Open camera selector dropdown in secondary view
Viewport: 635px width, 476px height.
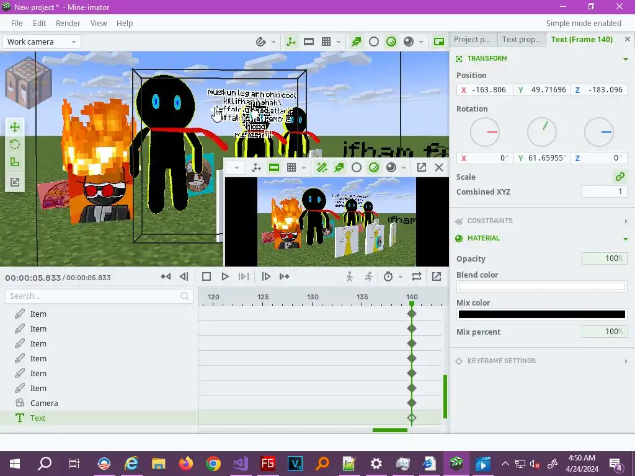(x=237, y=167)
